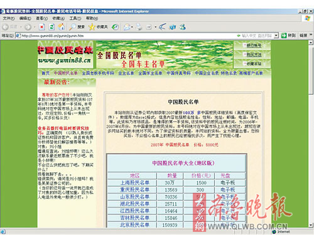Open the 全国老板手机号码 nav link
This screenshot has height=235, width=314.
[98, 73]
